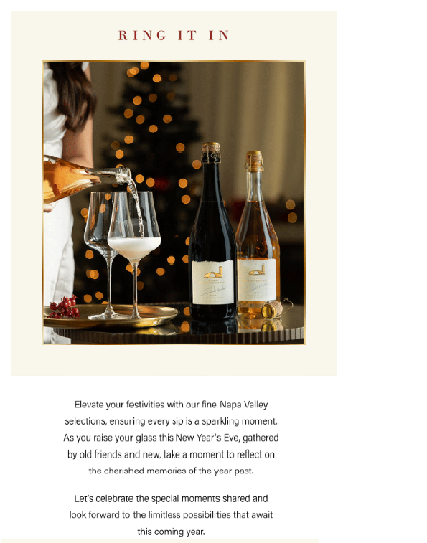The width and height of the screenshot is (427, 543).
Task: Click the gold logo on amber bottle label
Action: [257, 270]
